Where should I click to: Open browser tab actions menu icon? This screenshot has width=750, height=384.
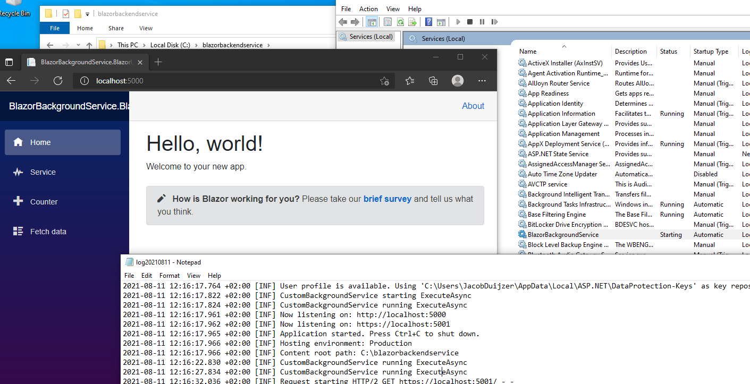click(x=9, y=62)
